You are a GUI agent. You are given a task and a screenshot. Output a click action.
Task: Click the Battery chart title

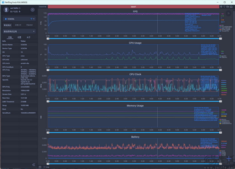(135, 137)
